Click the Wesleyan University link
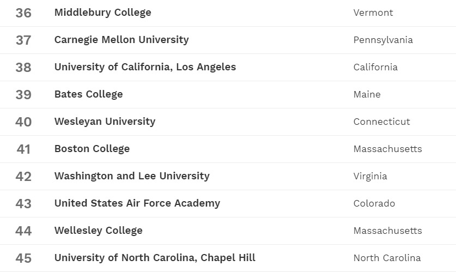The image size is (456, 272). click(x=105, y=122)
